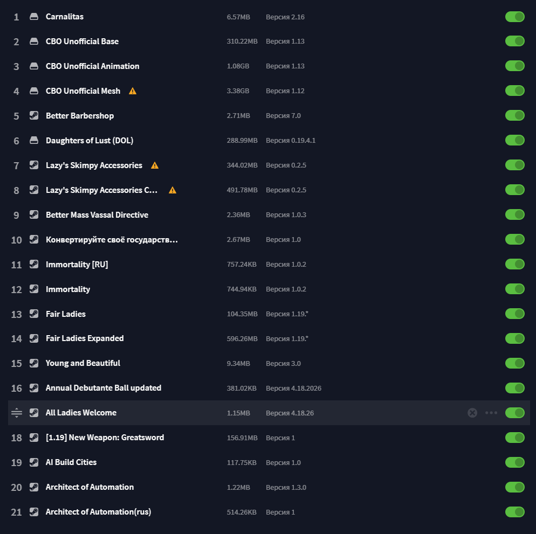Click the local drive icon for Carnalitas
The height and width of the screenshot is (534, 536).
(34, 16)
